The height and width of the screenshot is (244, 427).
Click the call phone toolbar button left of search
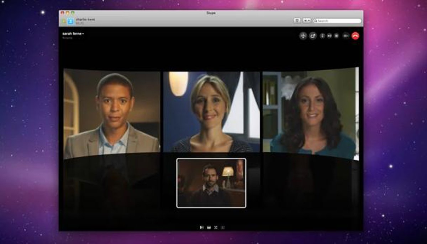297,21
